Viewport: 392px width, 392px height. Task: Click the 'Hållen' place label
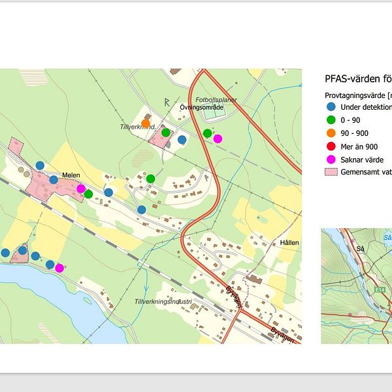coord(289,242)
